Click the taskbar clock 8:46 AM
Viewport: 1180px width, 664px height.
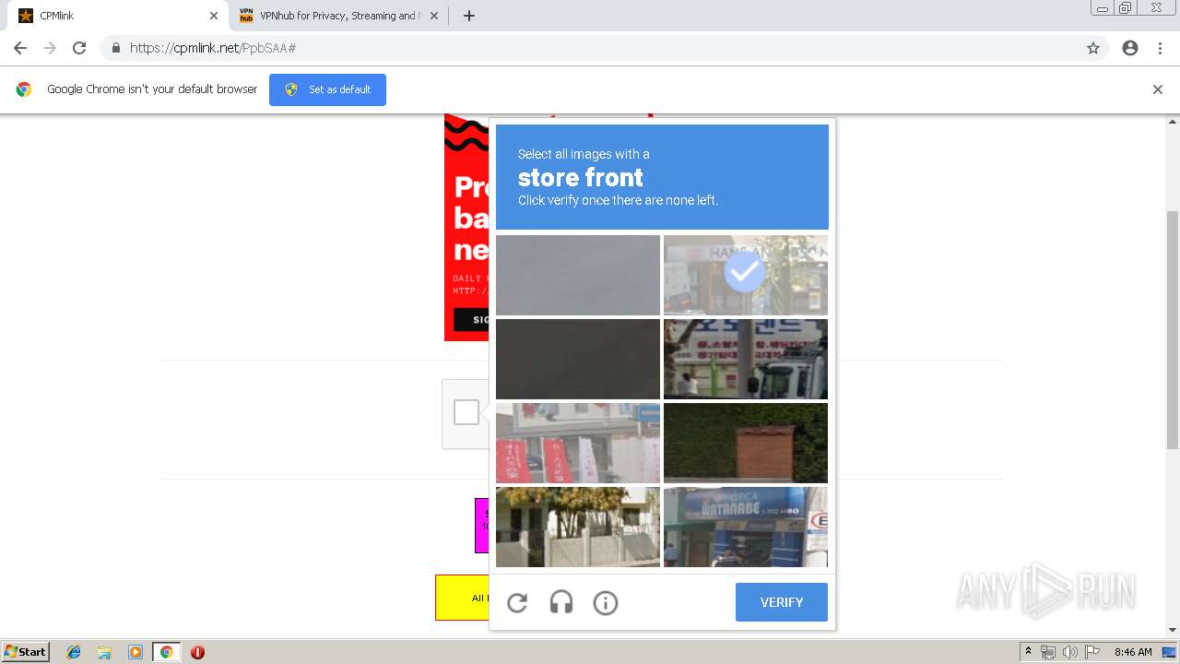pyautogui.click(x=1133, y=652)
